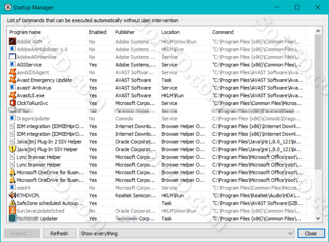Select the Comodo\Drago... command path
The image size is (329, 242).
click(256, 119)
